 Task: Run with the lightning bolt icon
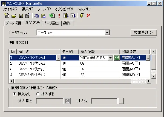[81, 16]
